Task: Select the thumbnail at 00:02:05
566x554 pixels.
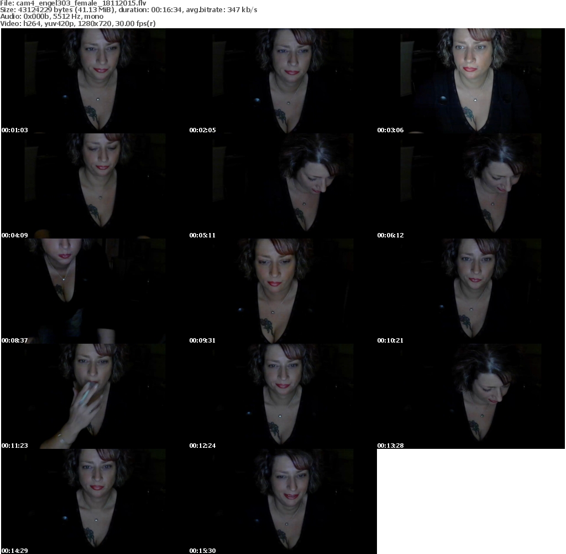Action: pyautogui.click(x=282, y=81)
